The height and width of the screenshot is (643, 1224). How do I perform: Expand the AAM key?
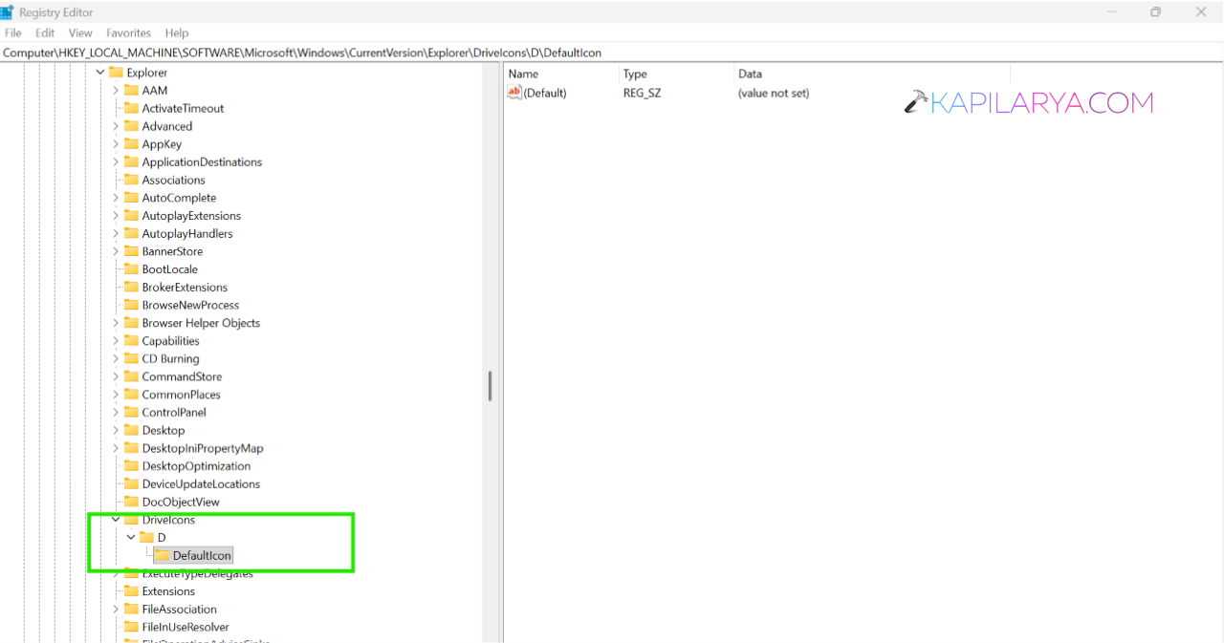[116, 91]
